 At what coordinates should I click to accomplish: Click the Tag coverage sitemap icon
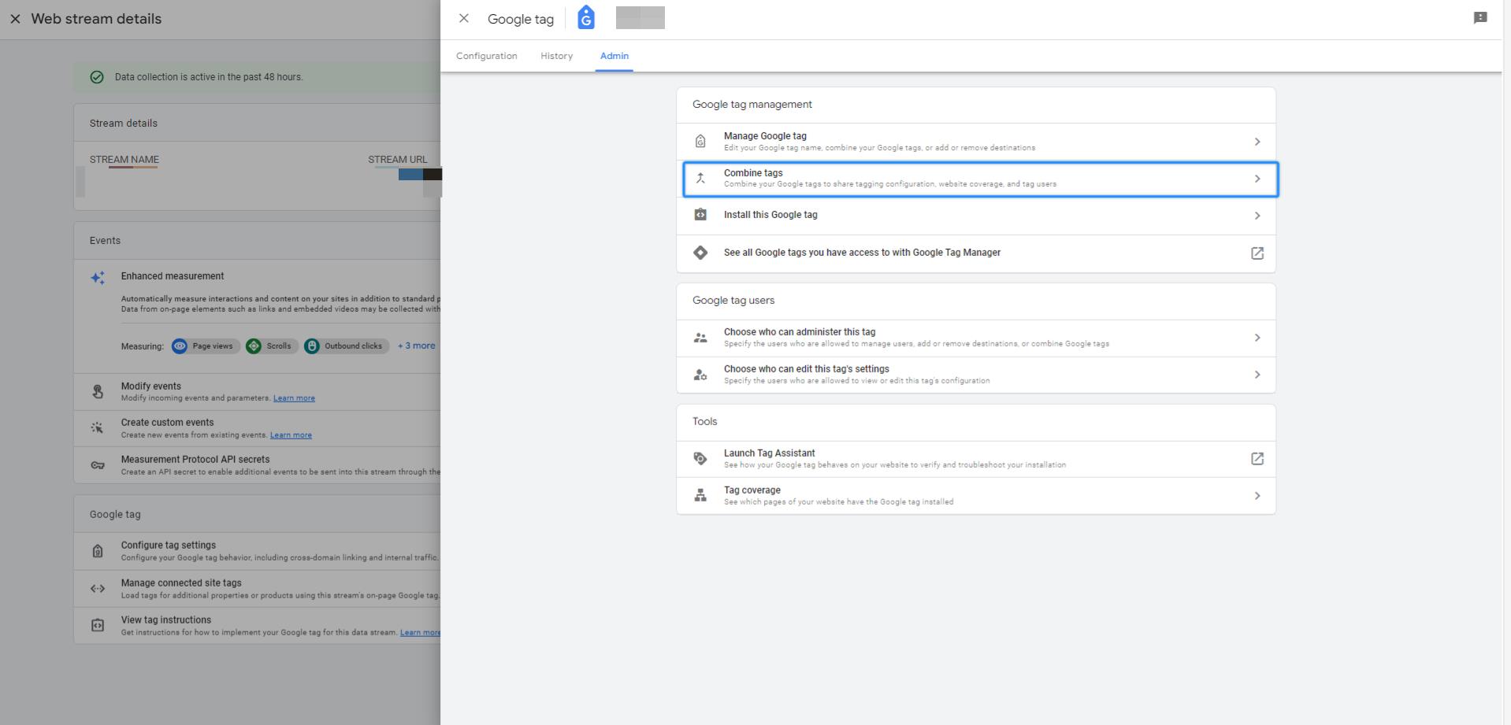click(700, 495)
